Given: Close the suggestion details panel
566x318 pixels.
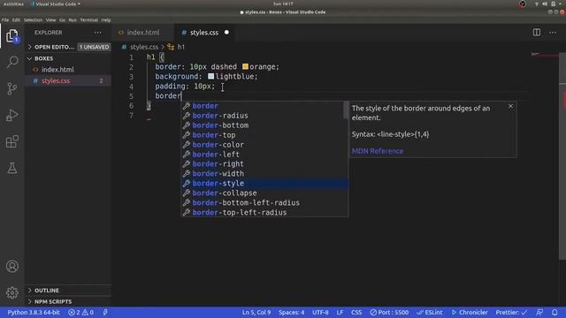Looking at the screenshot, I should (x=510, y=106).
